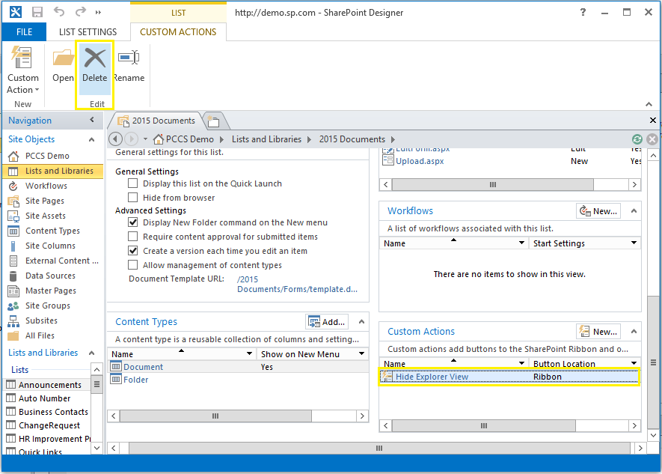662x474 pixels.
Task: Open the Folder content type link
Action: 136,380
